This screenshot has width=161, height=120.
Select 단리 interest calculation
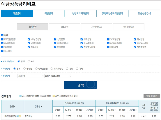[x=19, y=61]
